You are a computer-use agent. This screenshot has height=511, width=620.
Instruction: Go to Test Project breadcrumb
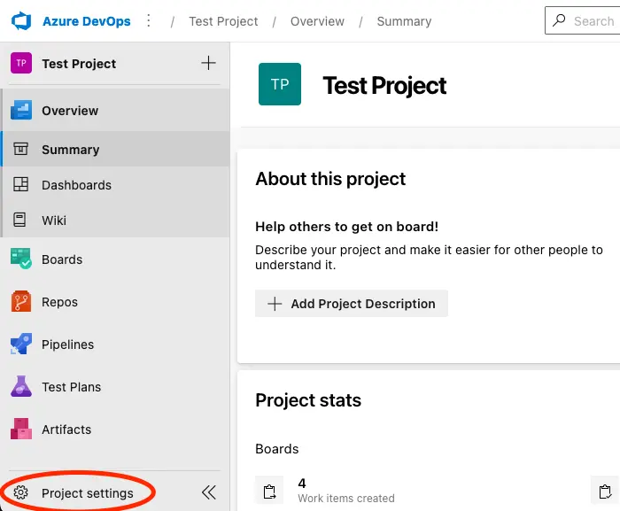pyautogui.click(x=223, y=21)
